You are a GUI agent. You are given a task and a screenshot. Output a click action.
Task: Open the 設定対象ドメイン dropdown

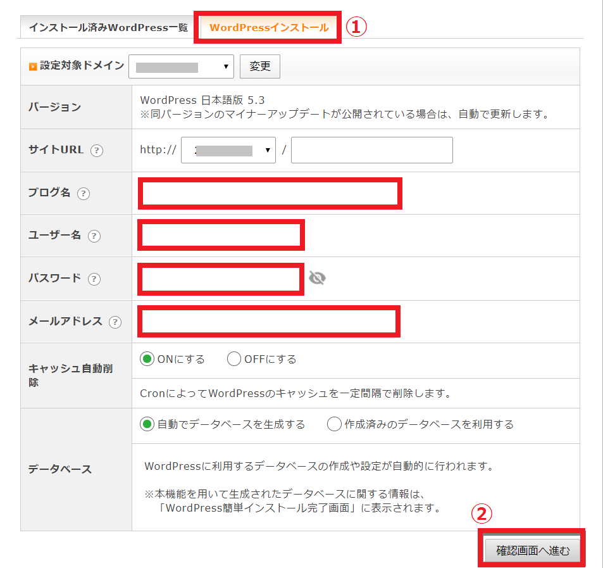(181, 66)
